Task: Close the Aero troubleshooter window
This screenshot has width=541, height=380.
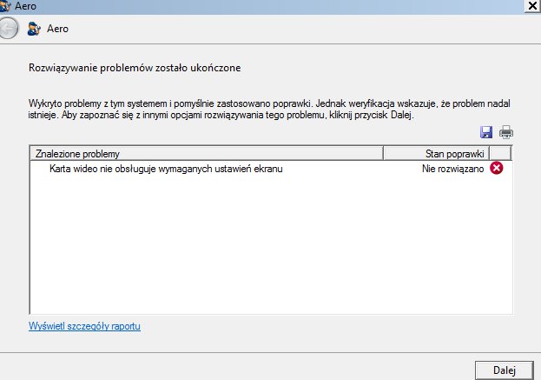Action: tap(532, 6)
